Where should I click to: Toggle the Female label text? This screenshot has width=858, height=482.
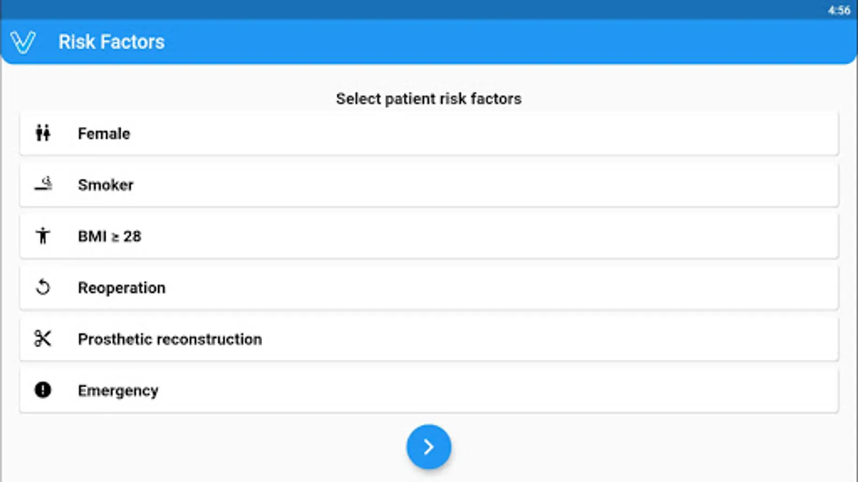coord(104,133)
